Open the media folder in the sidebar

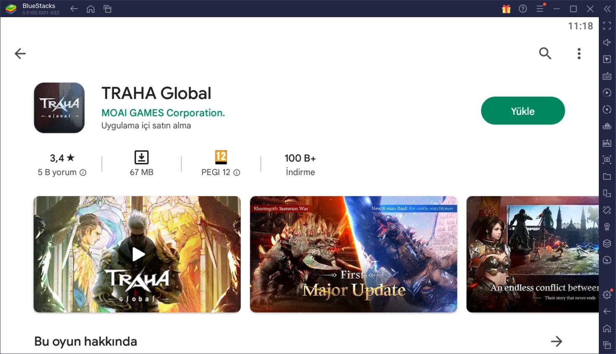coord(607,176)
